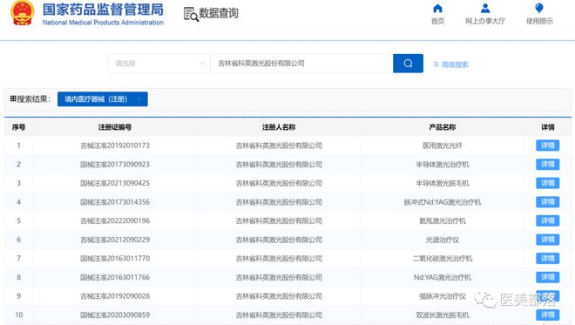Viewport: 575px width, 325px height.
Task: Click the 搜索结果 grid icon
Action: tap(13, 98)
